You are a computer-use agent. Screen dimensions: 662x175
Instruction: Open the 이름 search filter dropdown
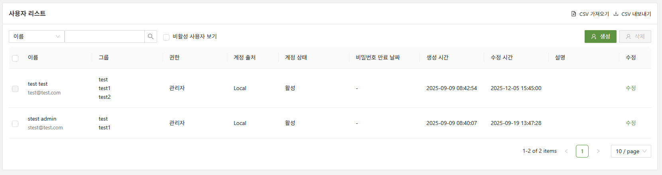36,37
